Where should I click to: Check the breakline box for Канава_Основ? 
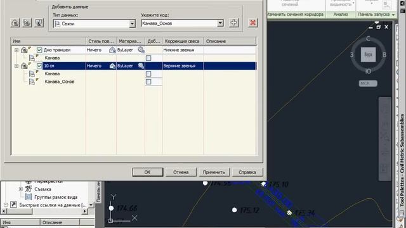pos(148,82)
